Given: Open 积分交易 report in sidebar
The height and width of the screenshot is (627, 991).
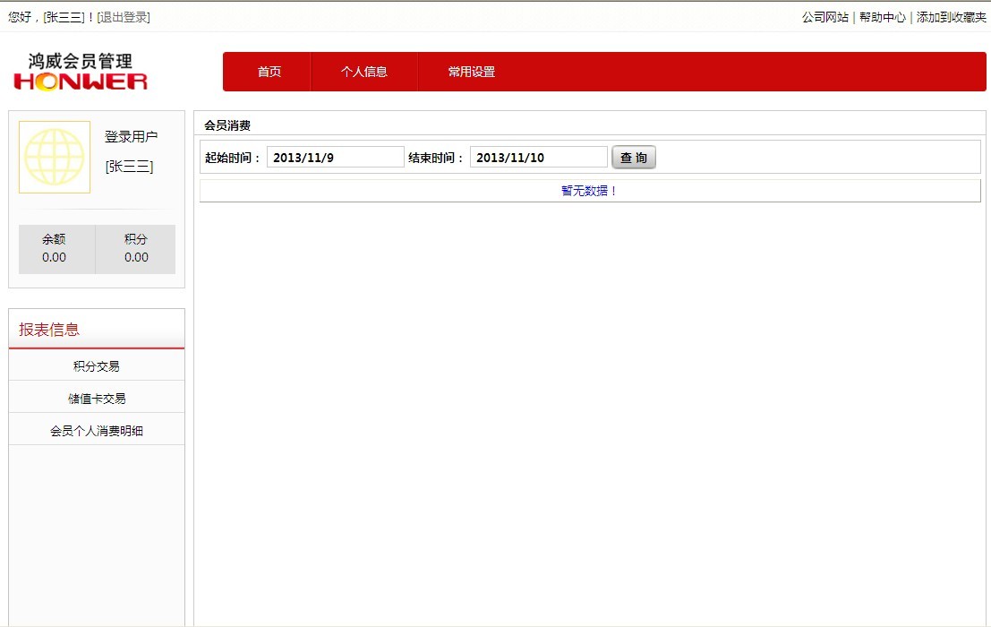Looking at the screenshot, I should pyautogui.click(x=97, y=365).
